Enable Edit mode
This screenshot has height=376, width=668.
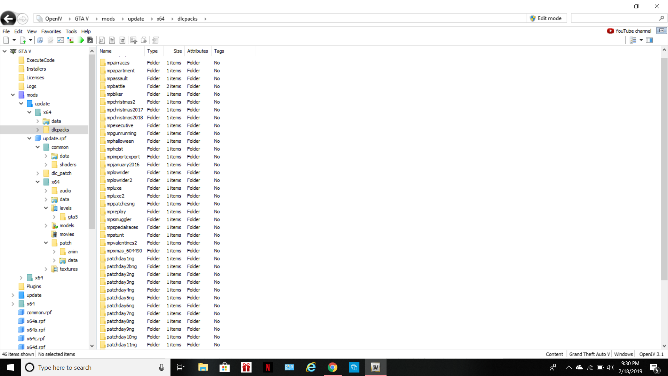click(x=546, y=18)
